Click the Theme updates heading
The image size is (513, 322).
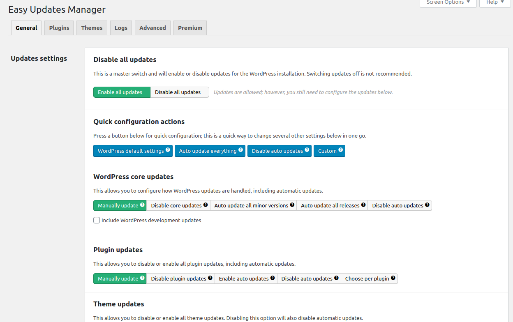pyautogui.click(x=119, y=304)
